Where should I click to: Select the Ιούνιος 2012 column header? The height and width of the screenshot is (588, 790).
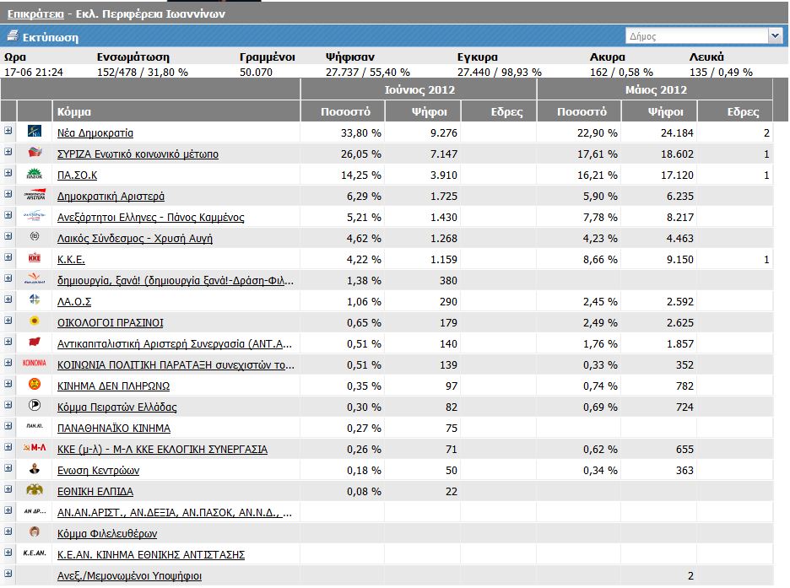(418, 89)
